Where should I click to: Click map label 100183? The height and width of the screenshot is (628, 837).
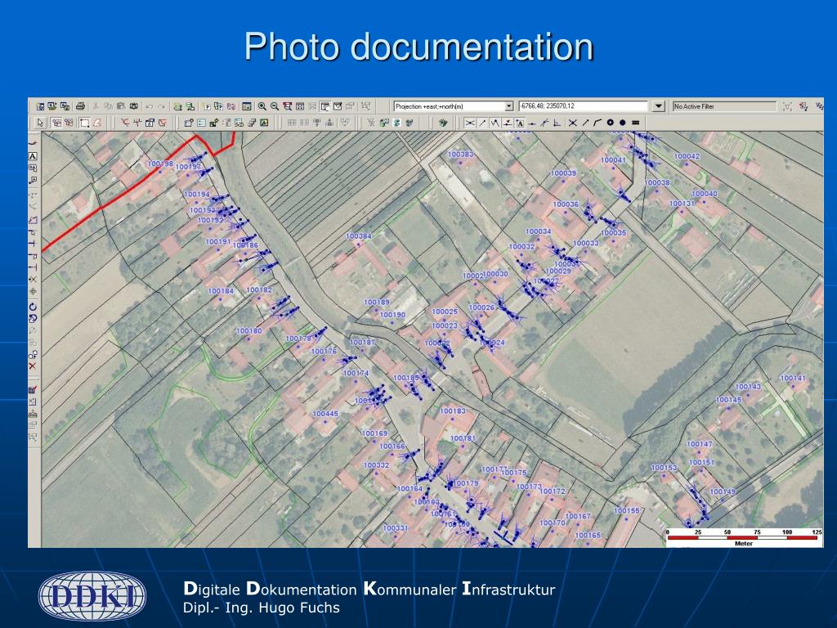(452, 411)
